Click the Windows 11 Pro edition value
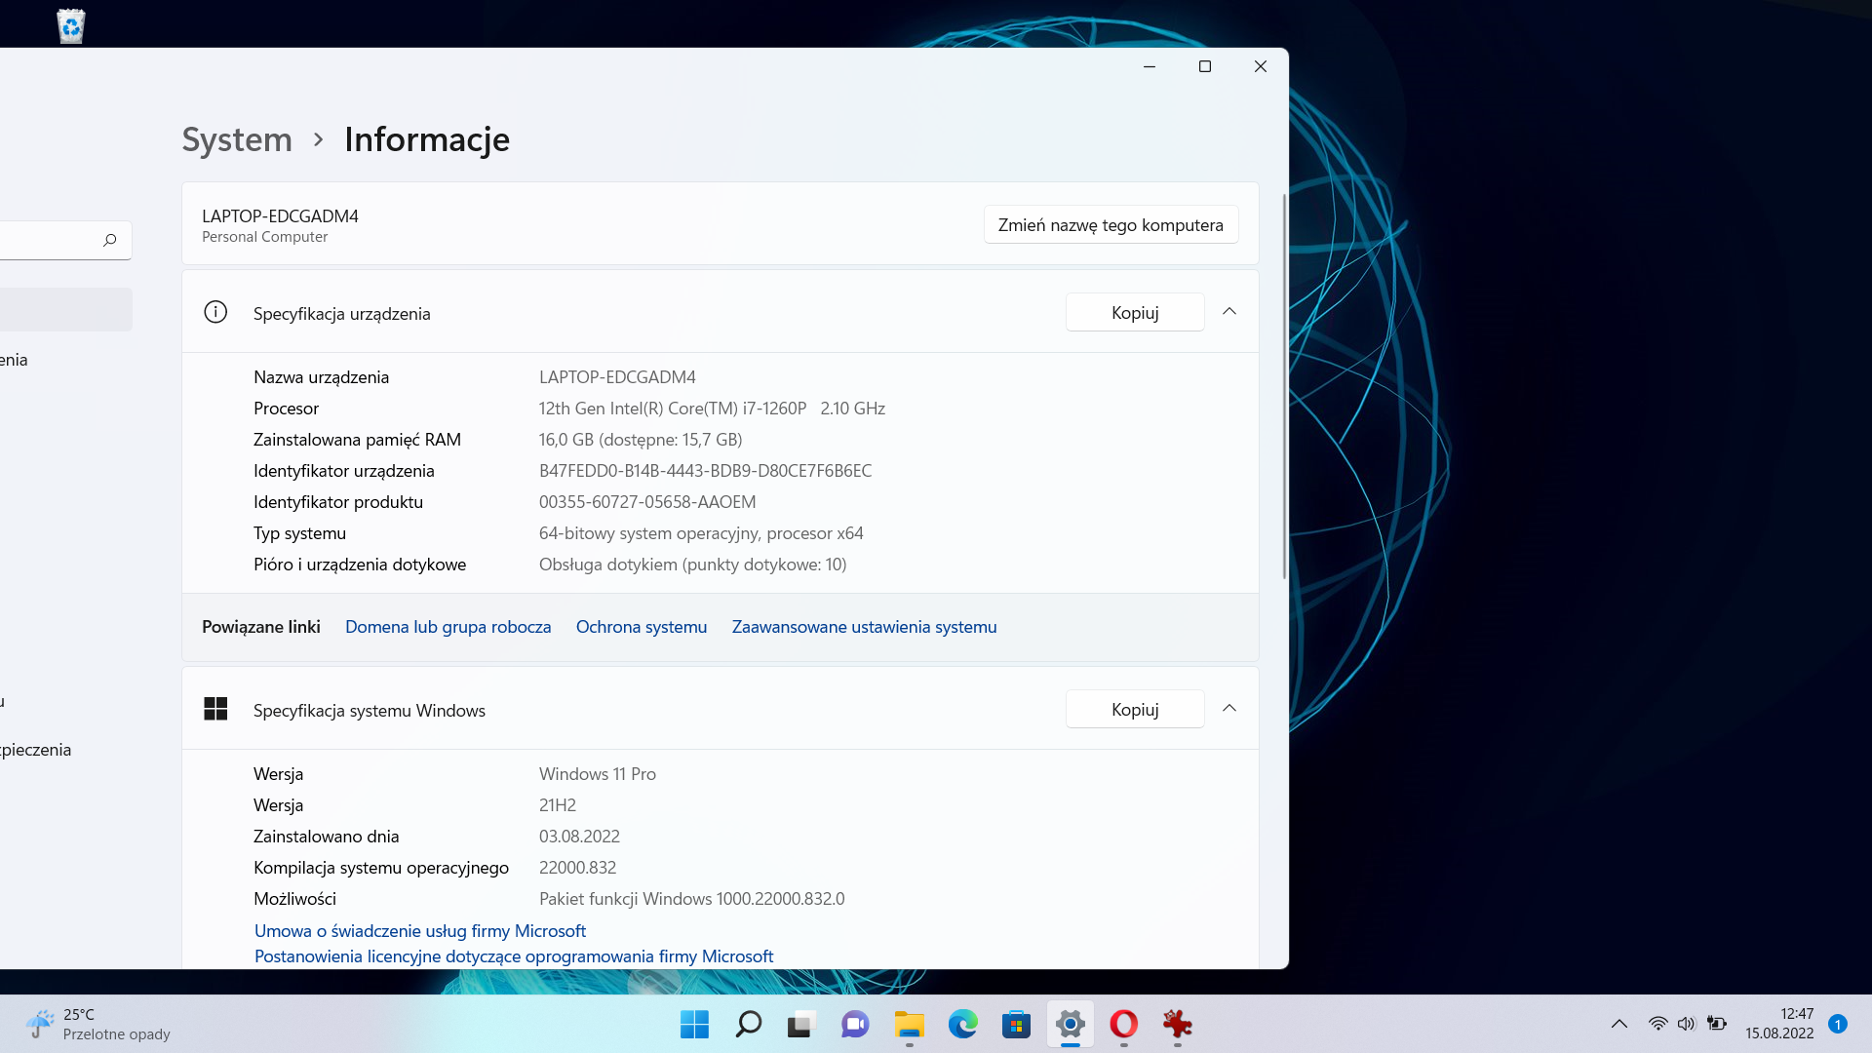The width and height of the screenshot is (1872, 1053). 598,774
